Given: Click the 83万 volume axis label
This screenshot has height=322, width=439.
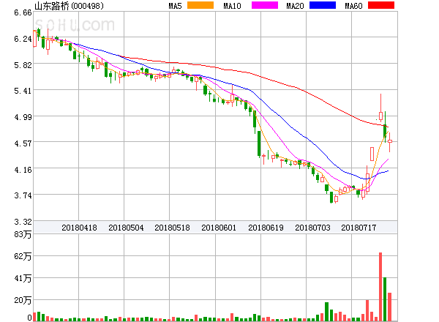Looking at the screenshot, I should coord(23,234).
